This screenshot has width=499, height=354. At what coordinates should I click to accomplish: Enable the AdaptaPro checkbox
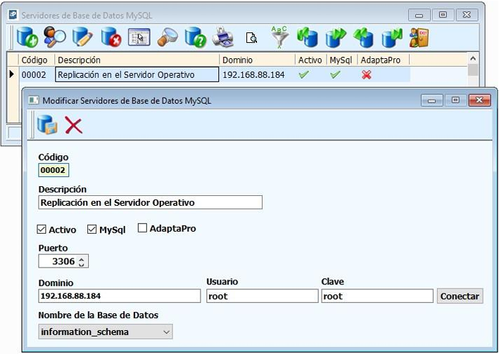click(x=142, y=228)
